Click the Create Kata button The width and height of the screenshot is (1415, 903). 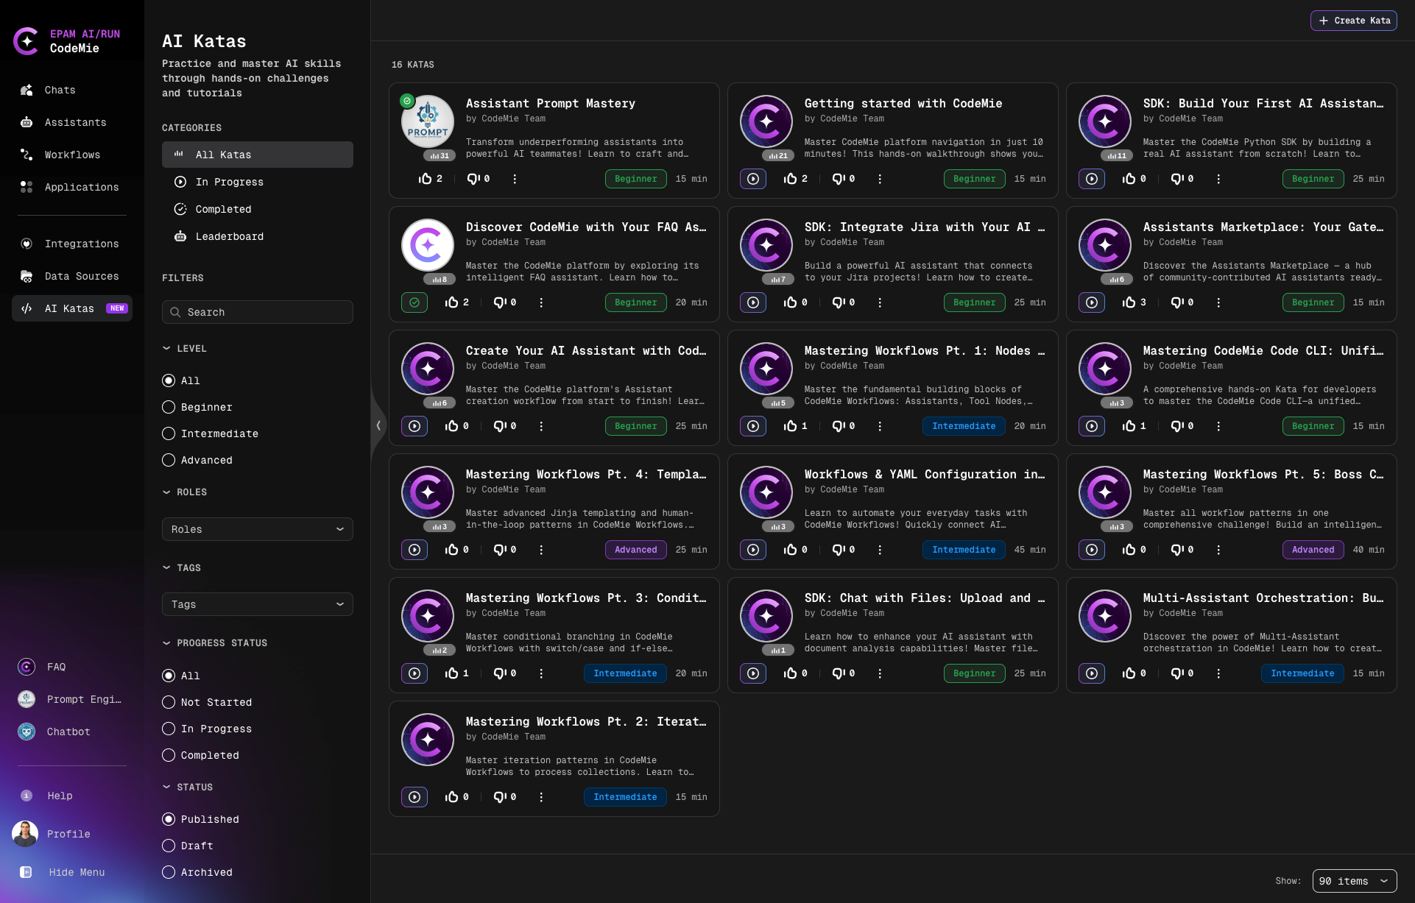(x=1353, y=21)
